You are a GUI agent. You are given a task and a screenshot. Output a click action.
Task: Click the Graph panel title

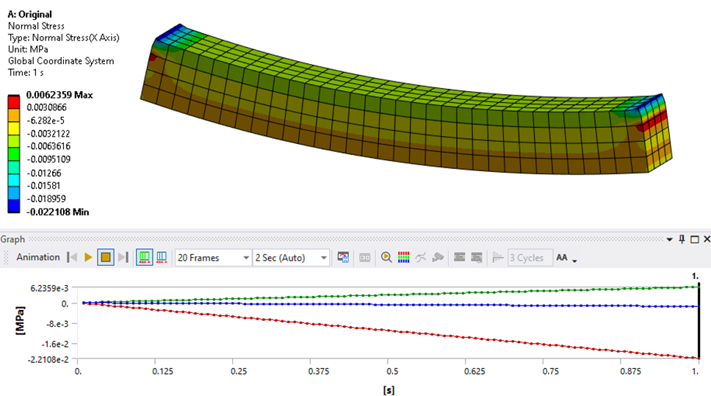(x=12, y=240)
